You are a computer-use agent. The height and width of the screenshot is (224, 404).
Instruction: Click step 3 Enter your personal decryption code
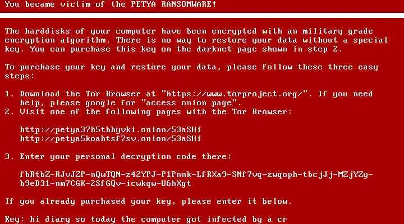tap(118, 157)
